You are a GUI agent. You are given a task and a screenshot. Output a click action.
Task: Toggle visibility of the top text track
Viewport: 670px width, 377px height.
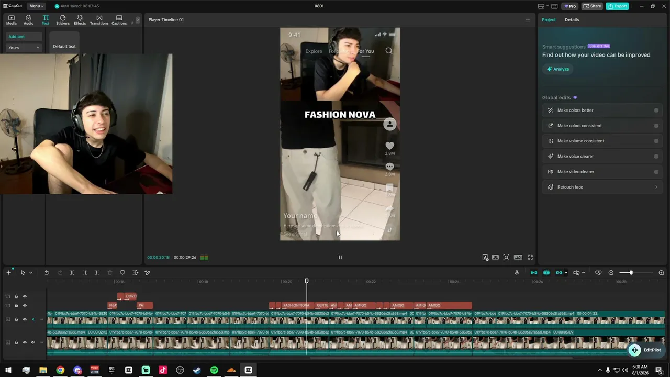click(x=24, y=296)
